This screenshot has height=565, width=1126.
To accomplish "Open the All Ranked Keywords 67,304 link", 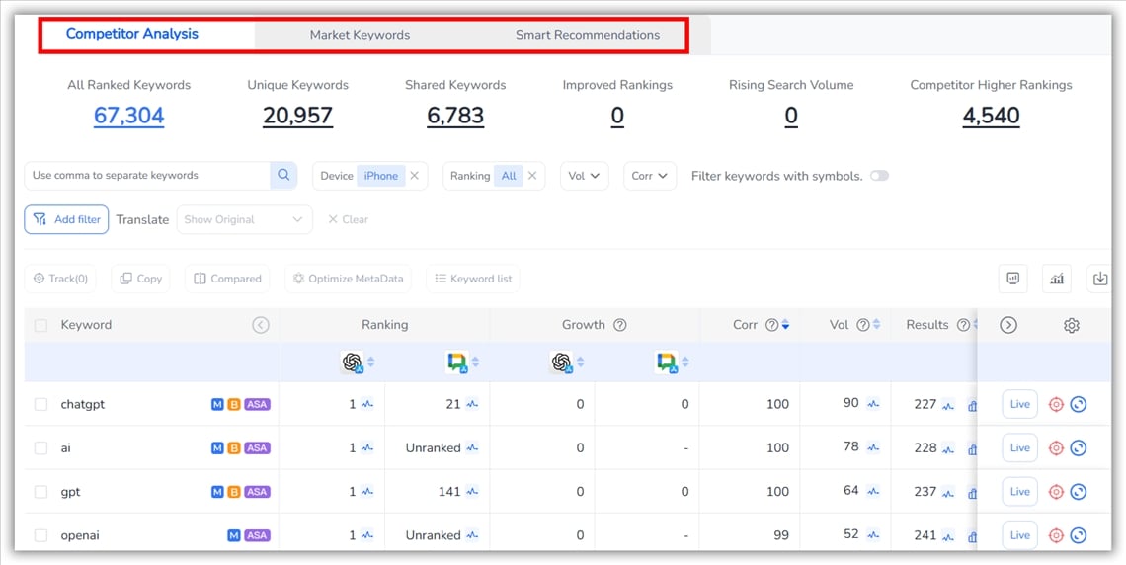I will coord(128,116).
